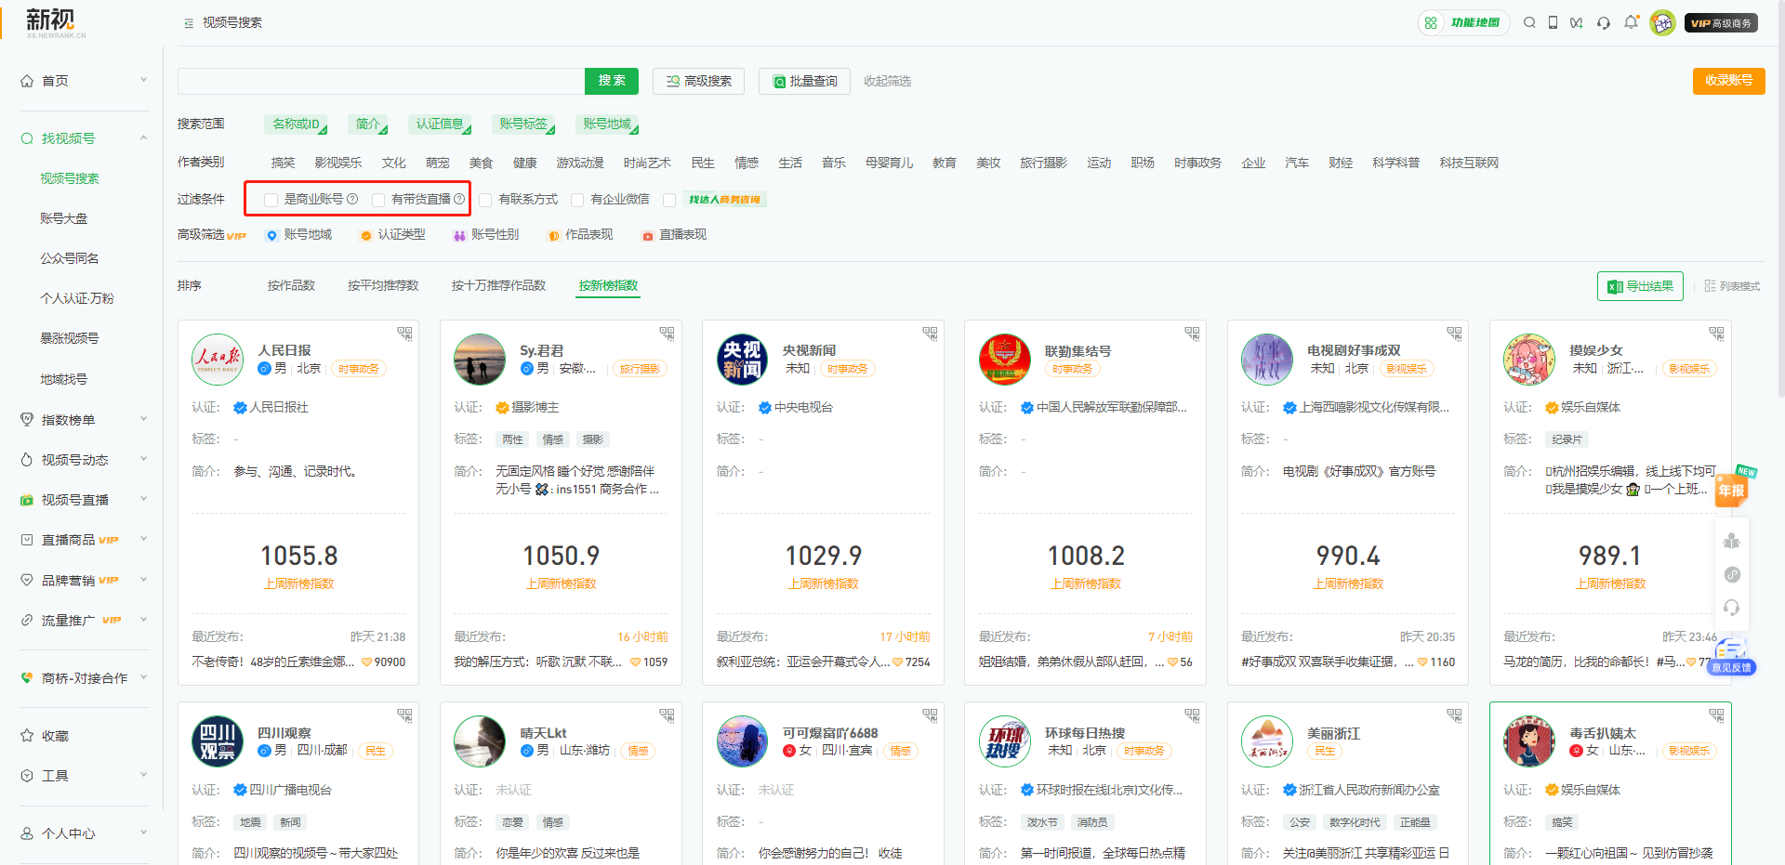This screenshot has width=1785, height=865.
Task: Check the 有联系方式 checkbox
Action: pos(485,200)
